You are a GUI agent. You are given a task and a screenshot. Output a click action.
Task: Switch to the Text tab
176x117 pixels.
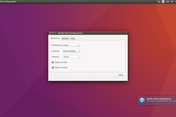(73, 38)
